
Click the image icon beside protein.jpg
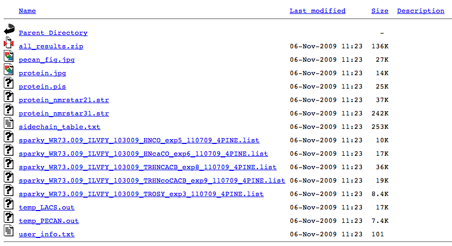[8, 70]
